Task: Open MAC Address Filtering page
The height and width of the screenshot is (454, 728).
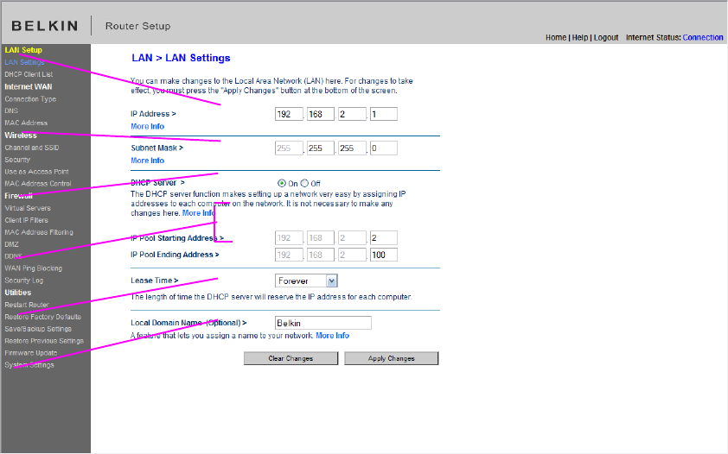Action: pos(39,232)
